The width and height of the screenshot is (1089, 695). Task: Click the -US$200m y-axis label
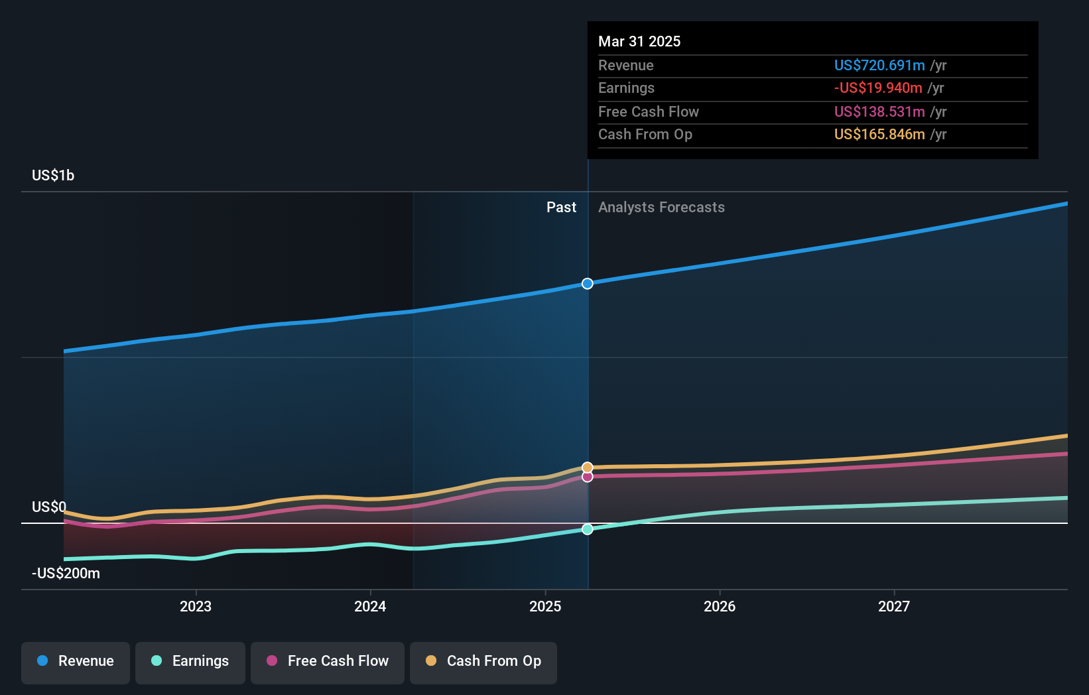[66, 573]
